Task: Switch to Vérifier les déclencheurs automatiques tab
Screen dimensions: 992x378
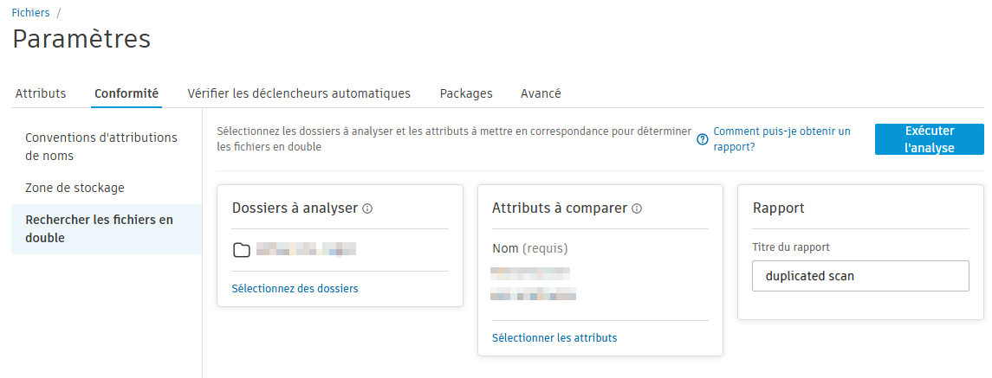Action: (x=299, y=93)
